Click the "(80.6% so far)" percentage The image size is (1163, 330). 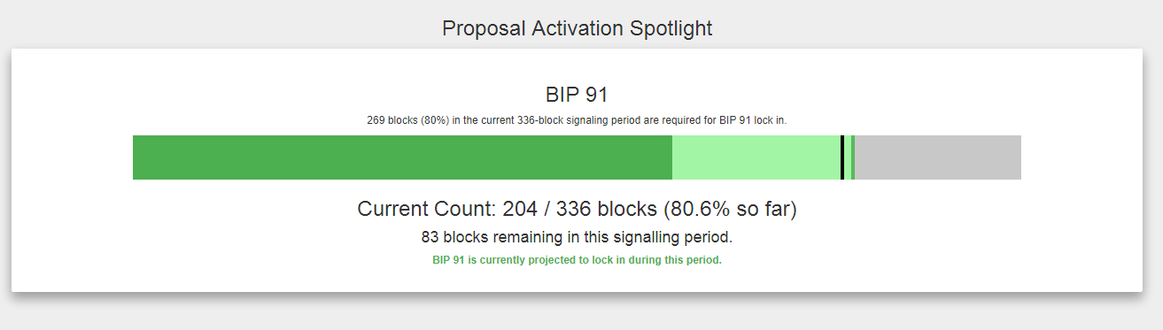pos(730,210)
